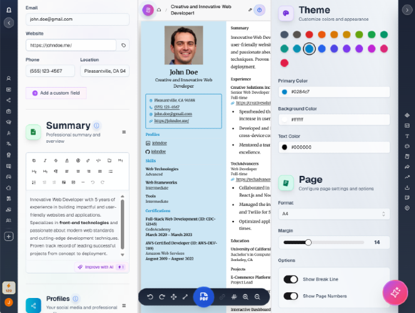This screenshot has width=415, height=313.
Task: Click Improve with AI button
Action: pos(101,267)
